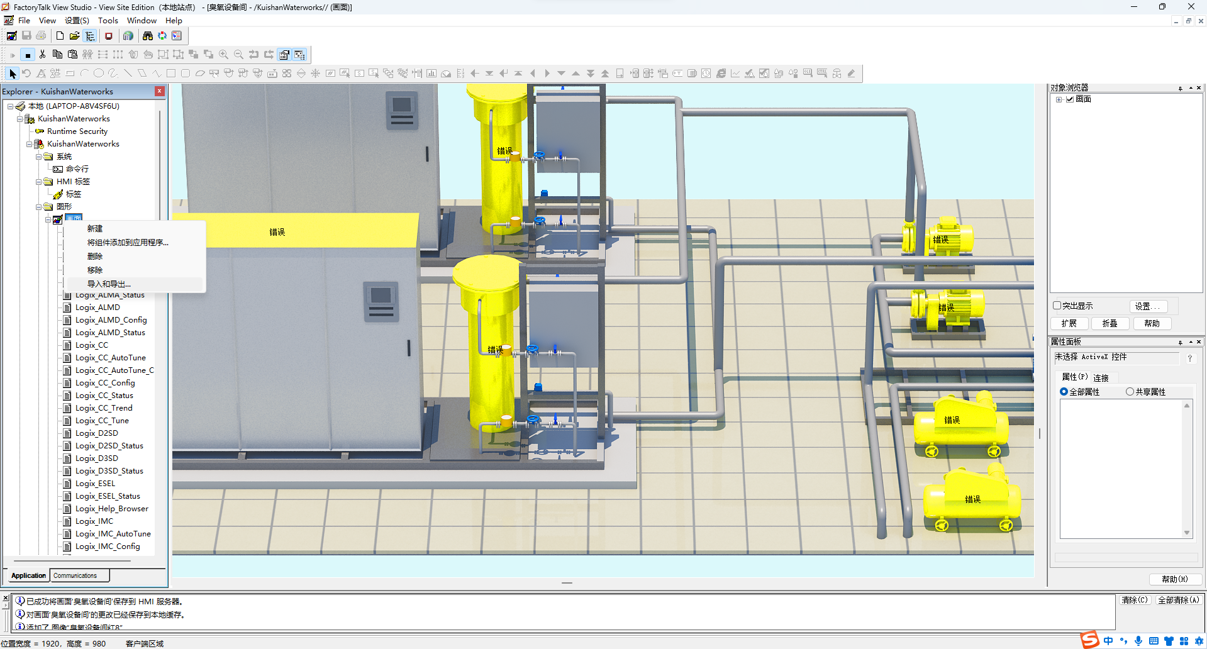Click the 帮助(H) button in 属性面板
This screenshot has height=649, width=1207.
[x=1175, y=579]
